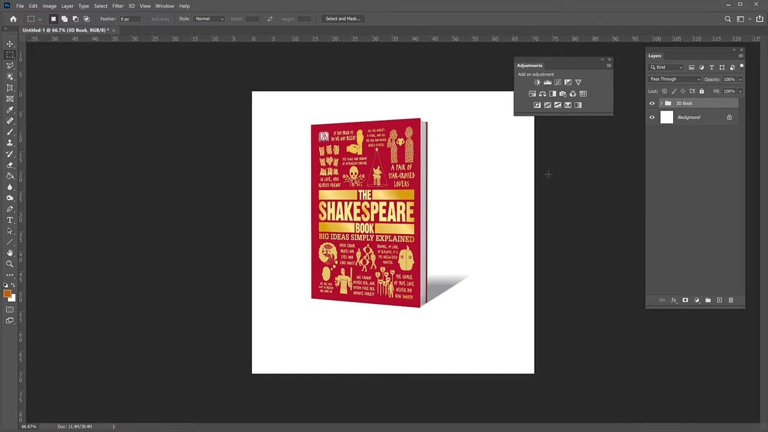Delete layer using the trash icon

point(731,300)
